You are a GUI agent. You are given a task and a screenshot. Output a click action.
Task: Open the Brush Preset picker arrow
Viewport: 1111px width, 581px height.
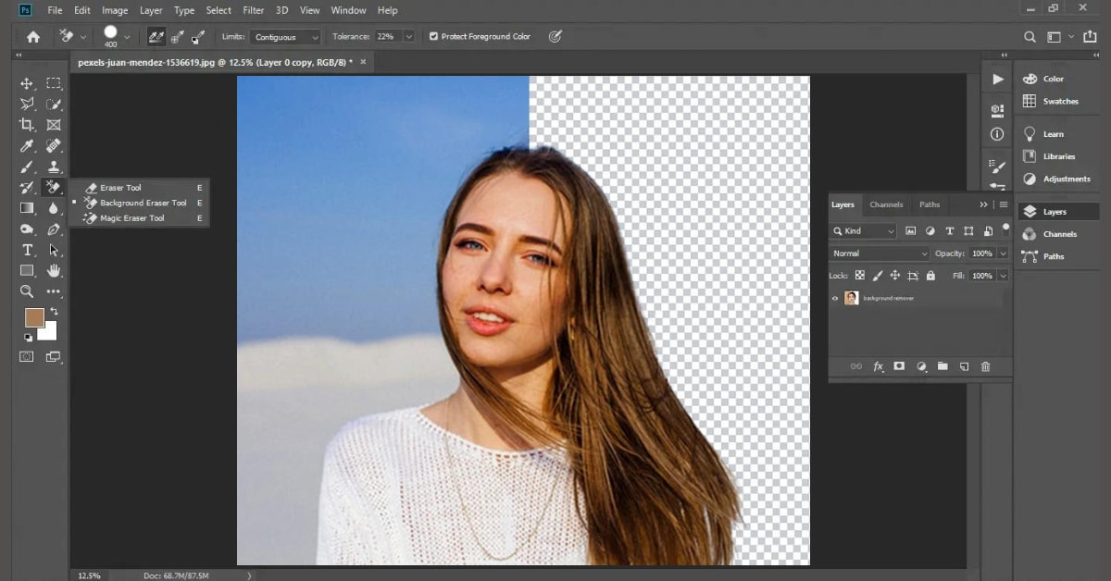point(127,37)
